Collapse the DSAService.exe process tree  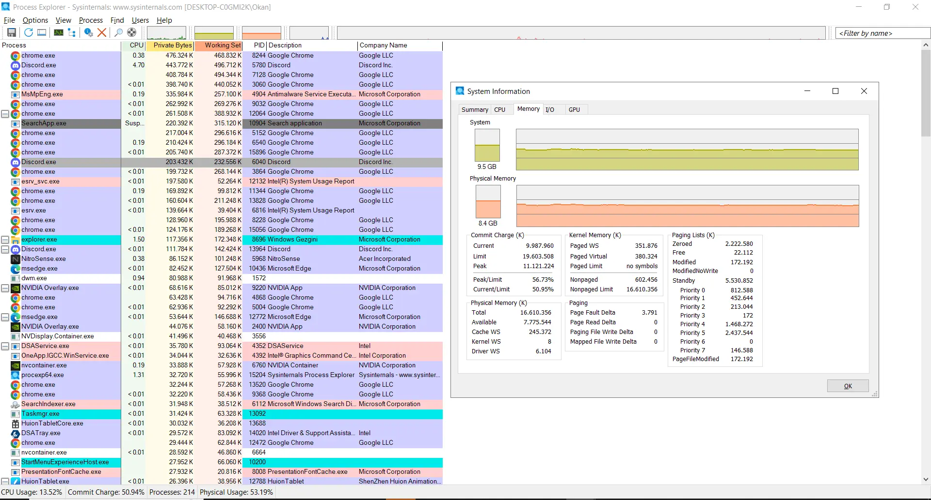click(5, 346)
